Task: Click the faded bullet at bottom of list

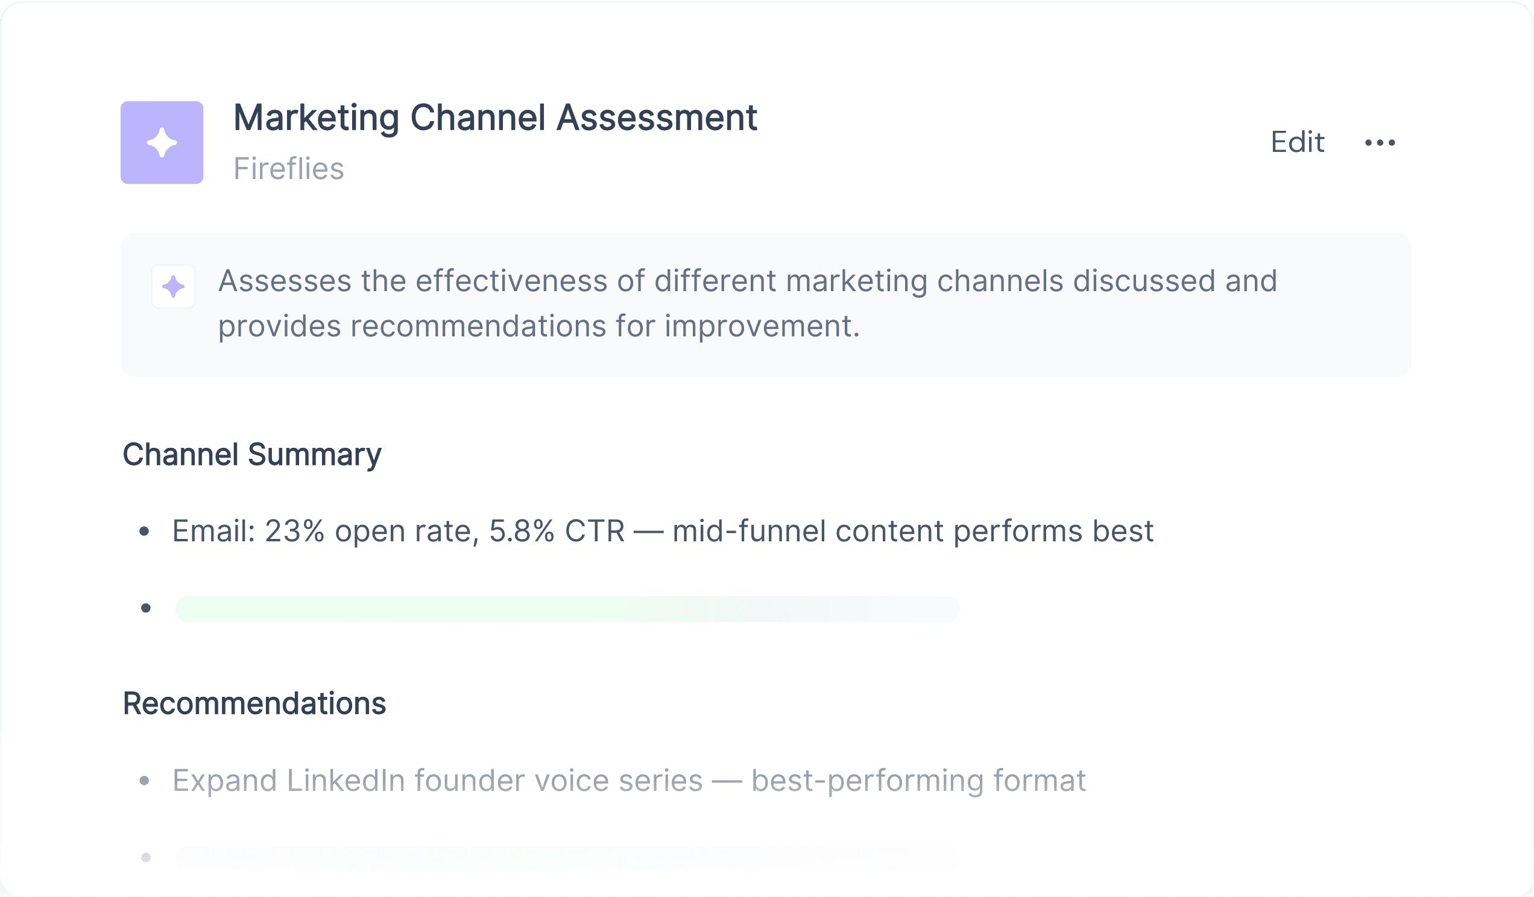Action: coord(145,857)
